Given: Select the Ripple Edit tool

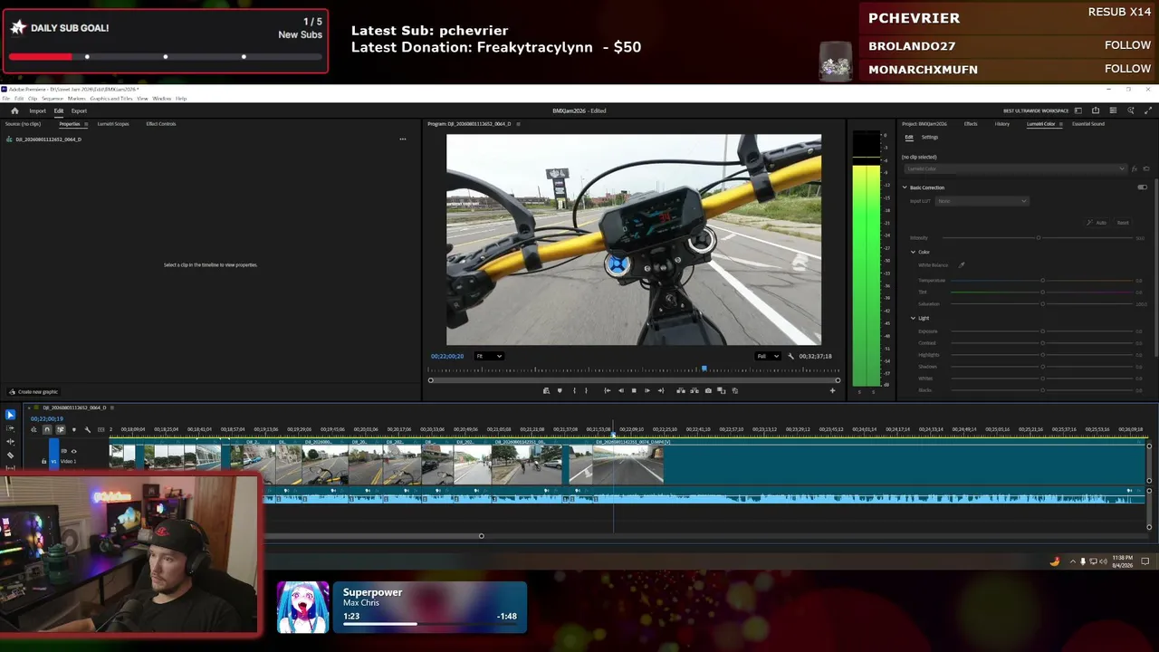Looking at the screenshot, I should 10,442.
